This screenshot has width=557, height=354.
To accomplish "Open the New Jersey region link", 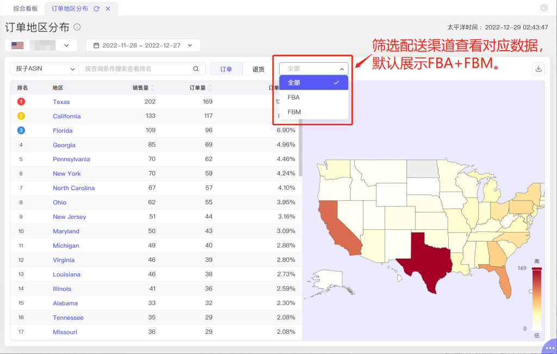I will pos(69,217).
